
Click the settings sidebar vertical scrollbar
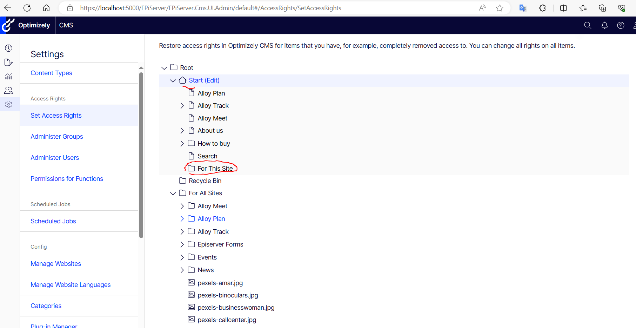(x=141, y=155)
